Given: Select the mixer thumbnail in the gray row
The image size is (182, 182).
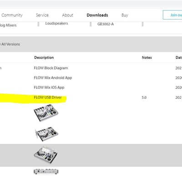Looking at the screenshot, I should 45,155.
